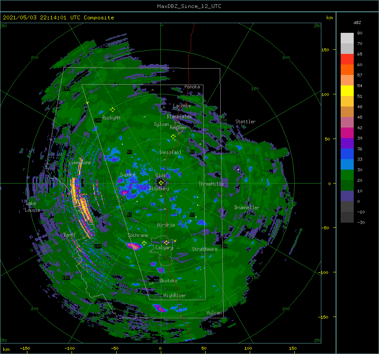The width and height of the screenshot is (379, 354).
Task: Click the Calgary city label
Action: (x=164, y=248)
